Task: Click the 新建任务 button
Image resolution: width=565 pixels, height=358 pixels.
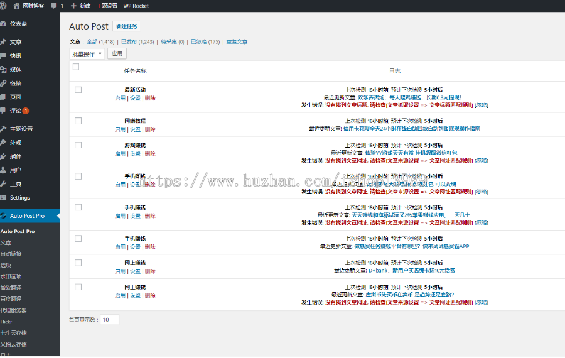Action: pos(127,26)
